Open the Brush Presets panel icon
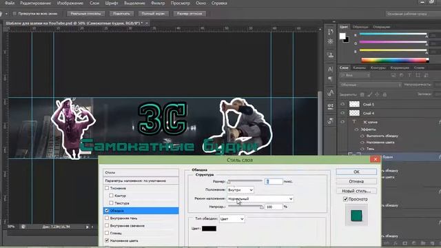 point(331,107)
